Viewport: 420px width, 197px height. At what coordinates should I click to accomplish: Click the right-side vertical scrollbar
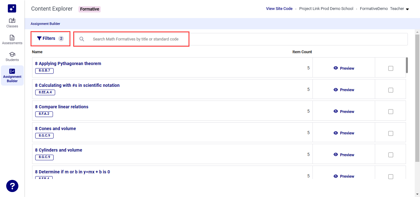tap(417, 93)
